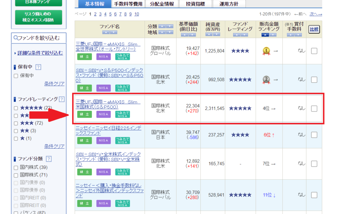Sort 買付手数料 column descending
This screenshot has width=345, height=214.
[x=298, y=35]
